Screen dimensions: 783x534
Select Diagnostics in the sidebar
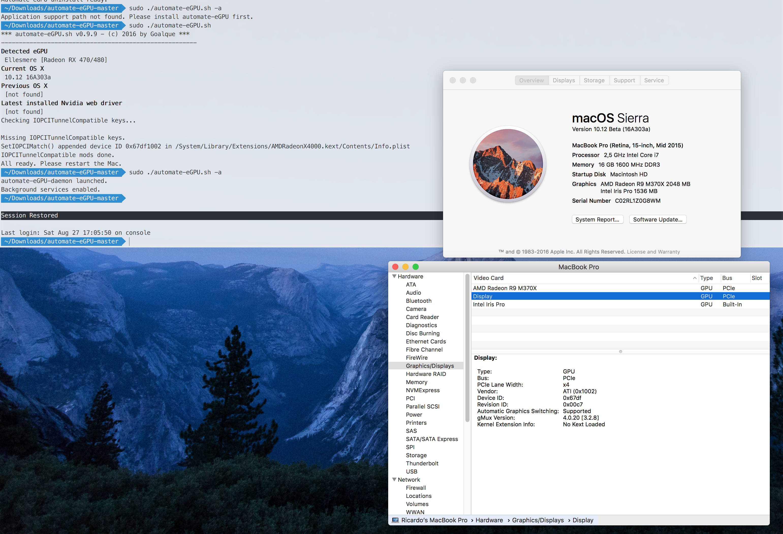(x=421, y=325)
